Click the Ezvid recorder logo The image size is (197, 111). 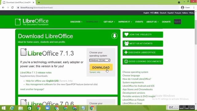[x=173, y=107]
